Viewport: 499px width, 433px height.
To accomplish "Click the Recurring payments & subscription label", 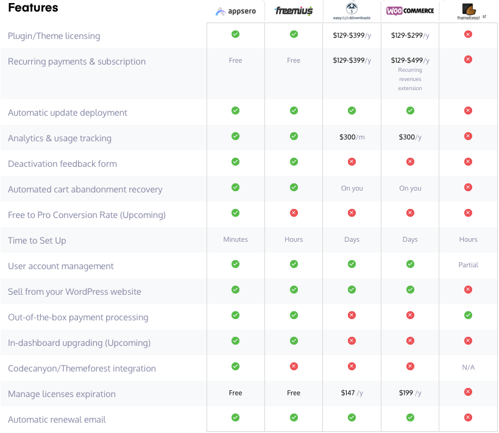I will (x=77, y=62).
